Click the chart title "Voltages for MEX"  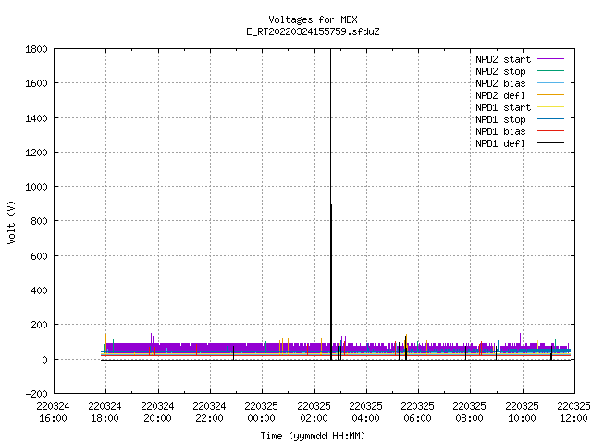(x=313, y=19)
